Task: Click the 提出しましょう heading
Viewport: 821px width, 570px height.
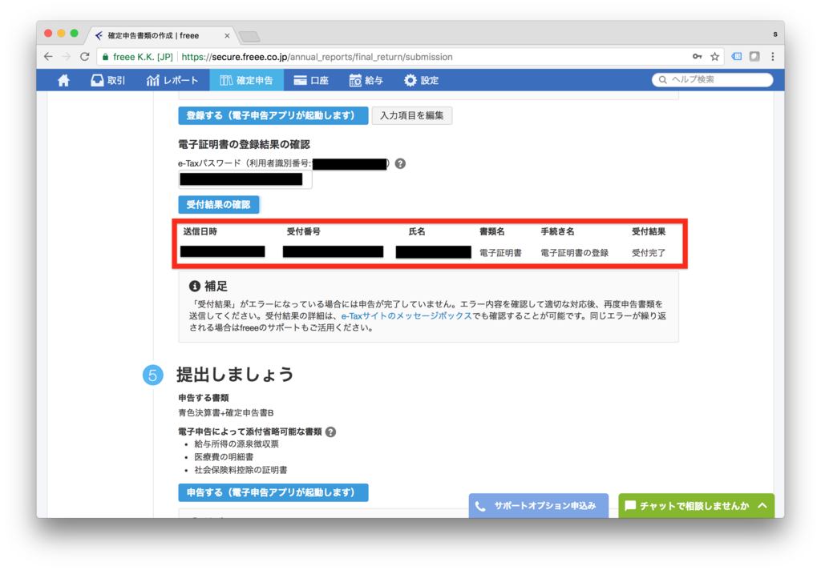Action: pos(235,375)
